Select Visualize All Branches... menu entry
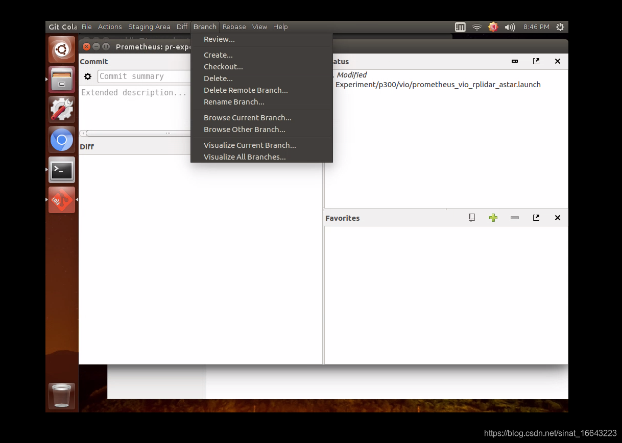Image resolution: width=622 pixels, height=443 pixels. pyautogui.click(x=261, y=157)
